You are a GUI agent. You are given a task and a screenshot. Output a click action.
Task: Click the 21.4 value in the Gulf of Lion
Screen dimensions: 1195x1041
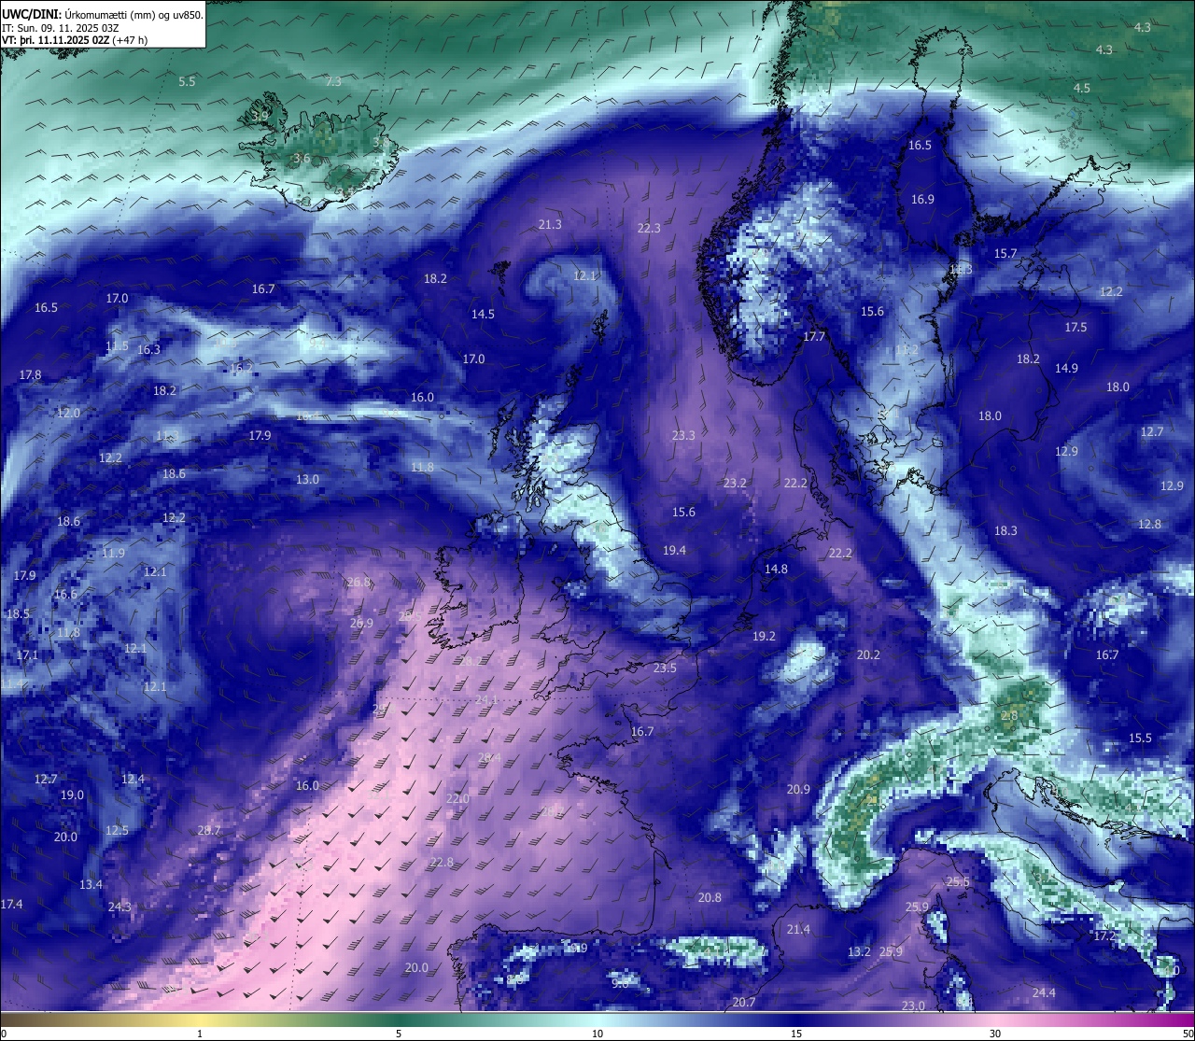[798, 930]
